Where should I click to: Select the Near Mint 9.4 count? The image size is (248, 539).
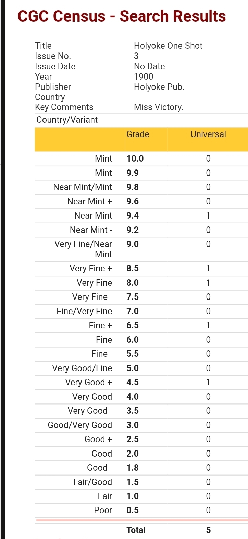click(x=208, y=216)
